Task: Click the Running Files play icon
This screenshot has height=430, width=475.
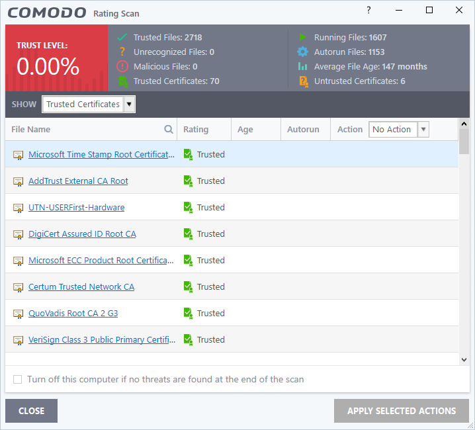Action: [303, 38]
